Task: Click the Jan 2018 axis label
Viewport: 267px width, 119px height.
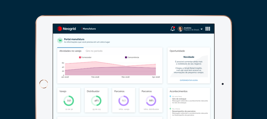Action: coord(65,77)
